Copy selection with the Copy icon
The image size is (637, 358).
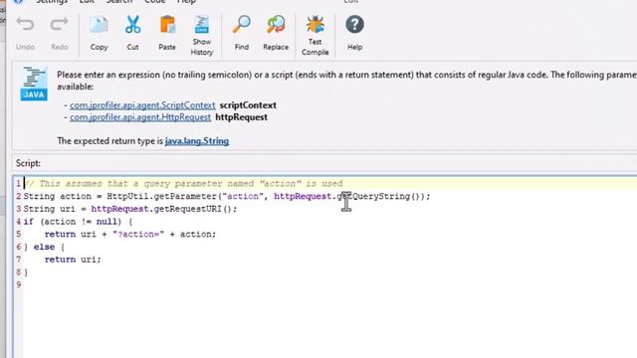pos(99,34)
